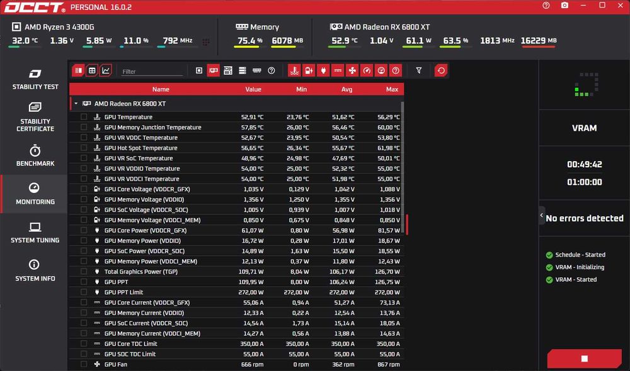Click the funnel filter icon
This screenshot has width=630, height=371.
point(419,70)
